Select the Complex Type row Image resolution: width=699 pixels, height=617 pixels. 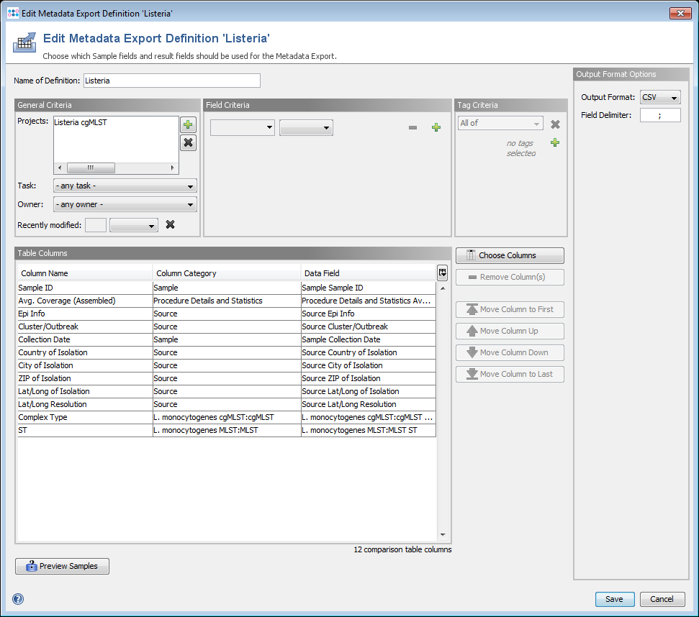(x=84, y=418)
